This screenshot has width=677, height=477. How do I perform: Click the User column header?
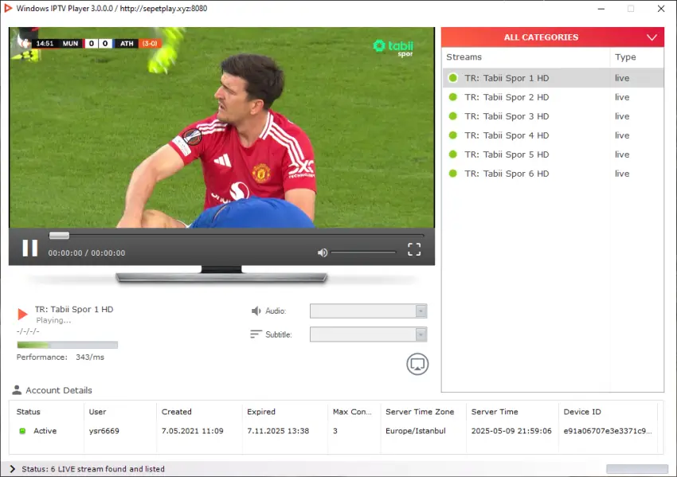97,412
